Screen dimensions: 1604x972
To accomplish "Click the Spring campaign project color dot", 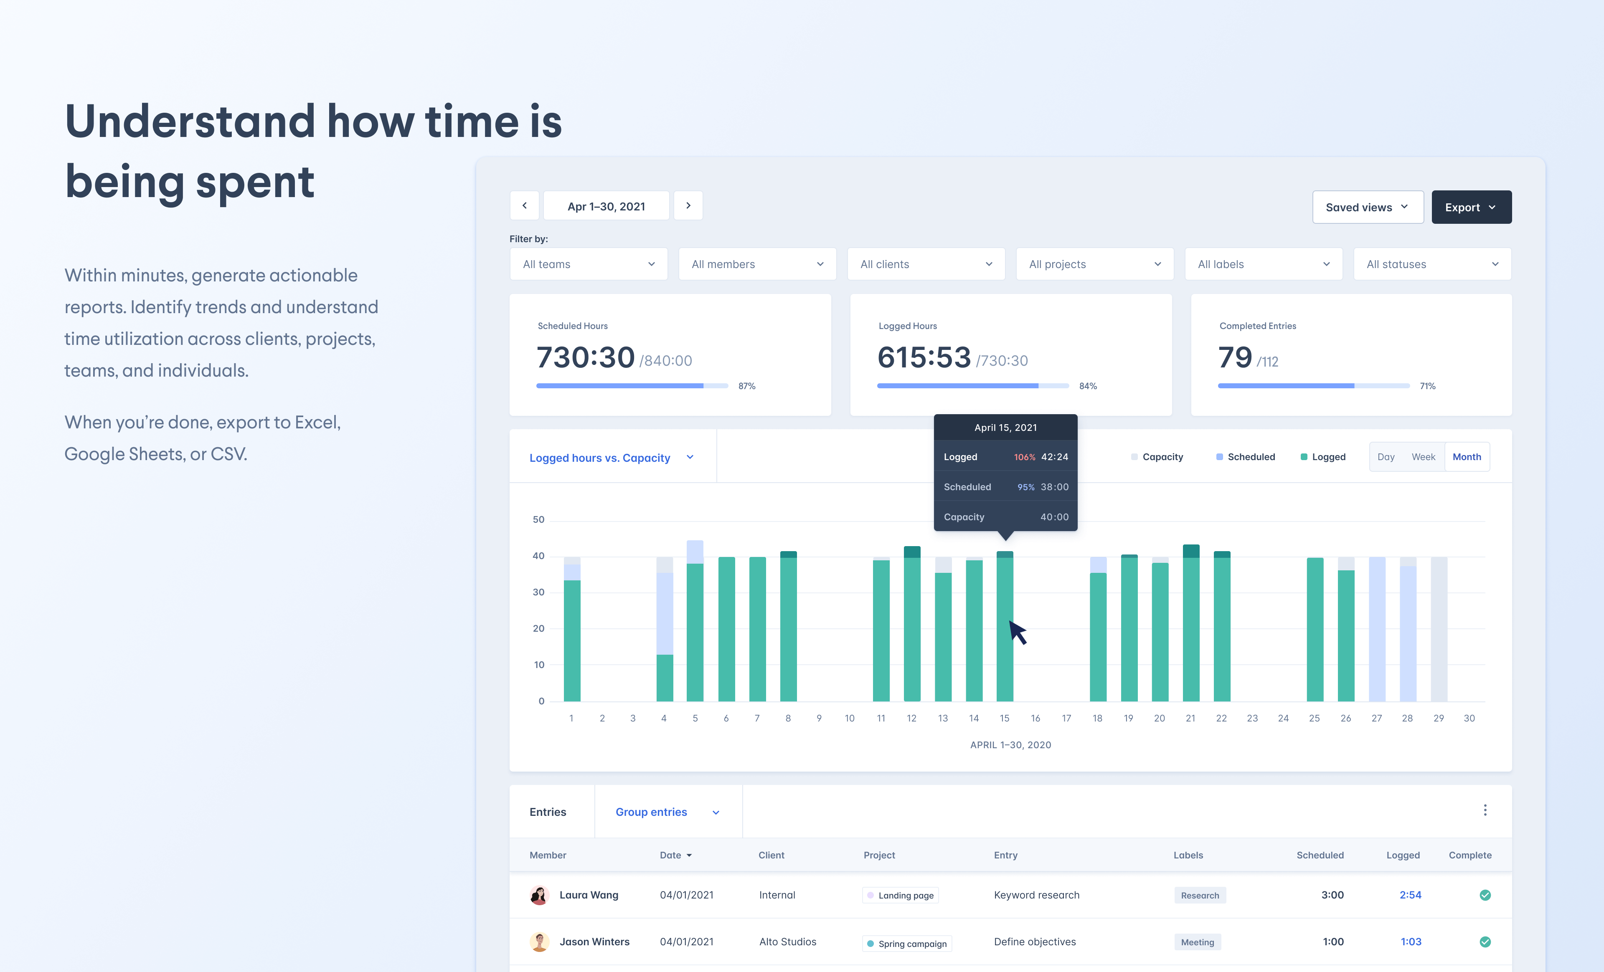I will pyautogui.click(x=871, y=943).
